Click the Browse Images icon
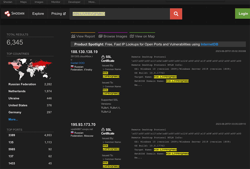 pyautogui.click(x=100, y=36)
